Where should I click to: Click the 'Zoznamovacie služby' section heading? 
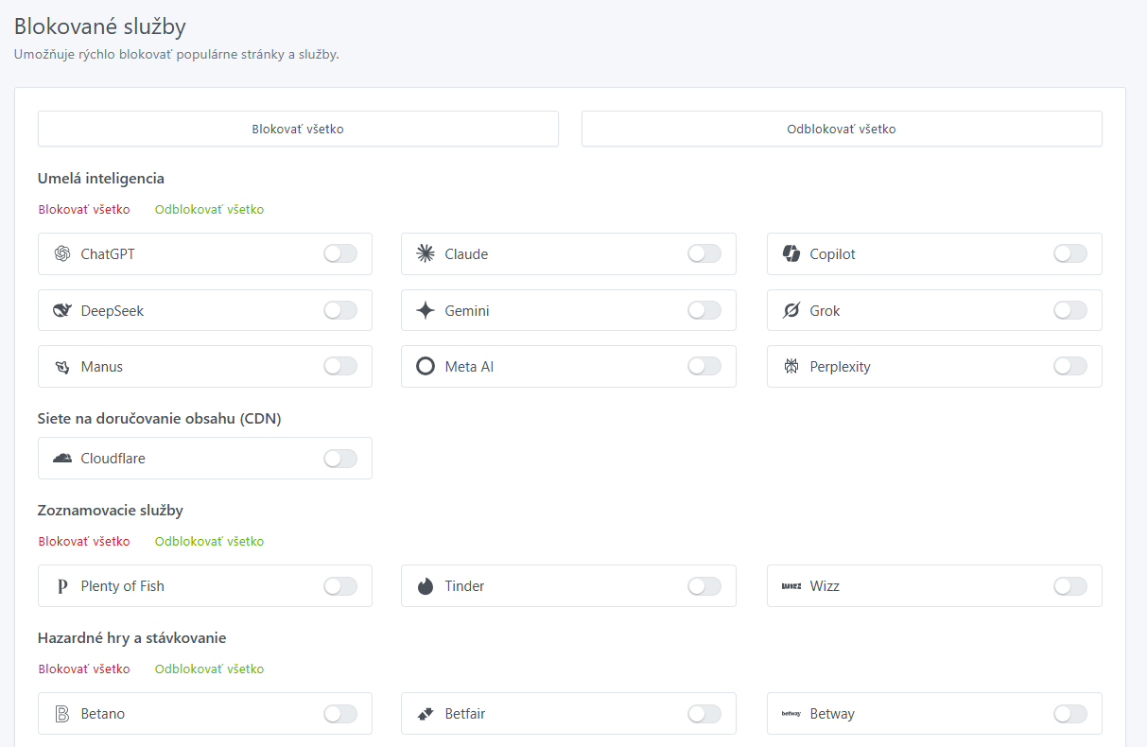click(111, 510)
